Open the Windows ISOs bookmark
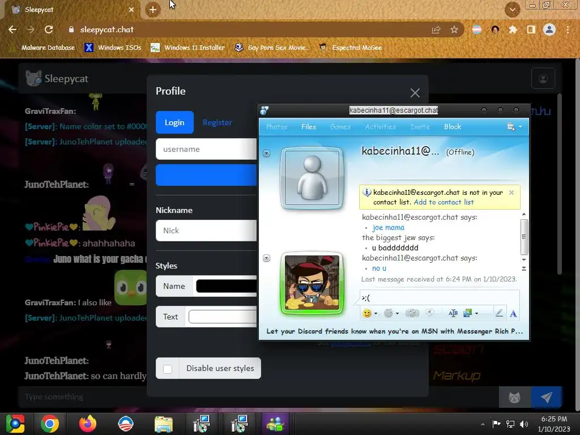The width and height of the screenshot is (580, 435). tap(113, 48)
